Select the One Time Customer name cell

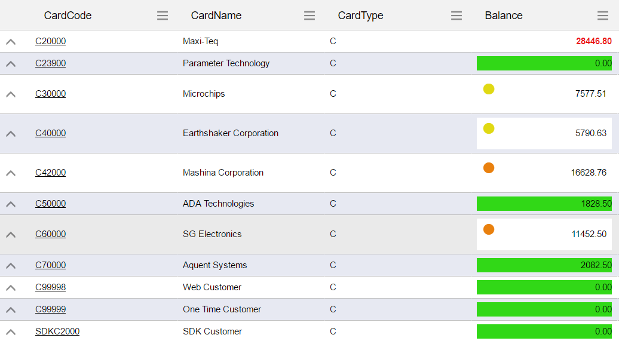[222, 309]
